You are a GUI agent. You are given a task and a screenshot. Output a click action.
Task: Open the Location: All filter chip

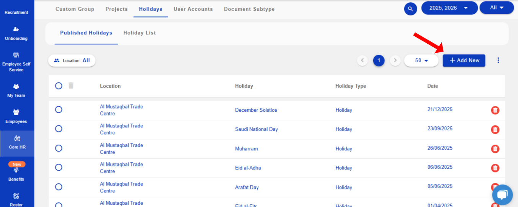tap(72, 60)
